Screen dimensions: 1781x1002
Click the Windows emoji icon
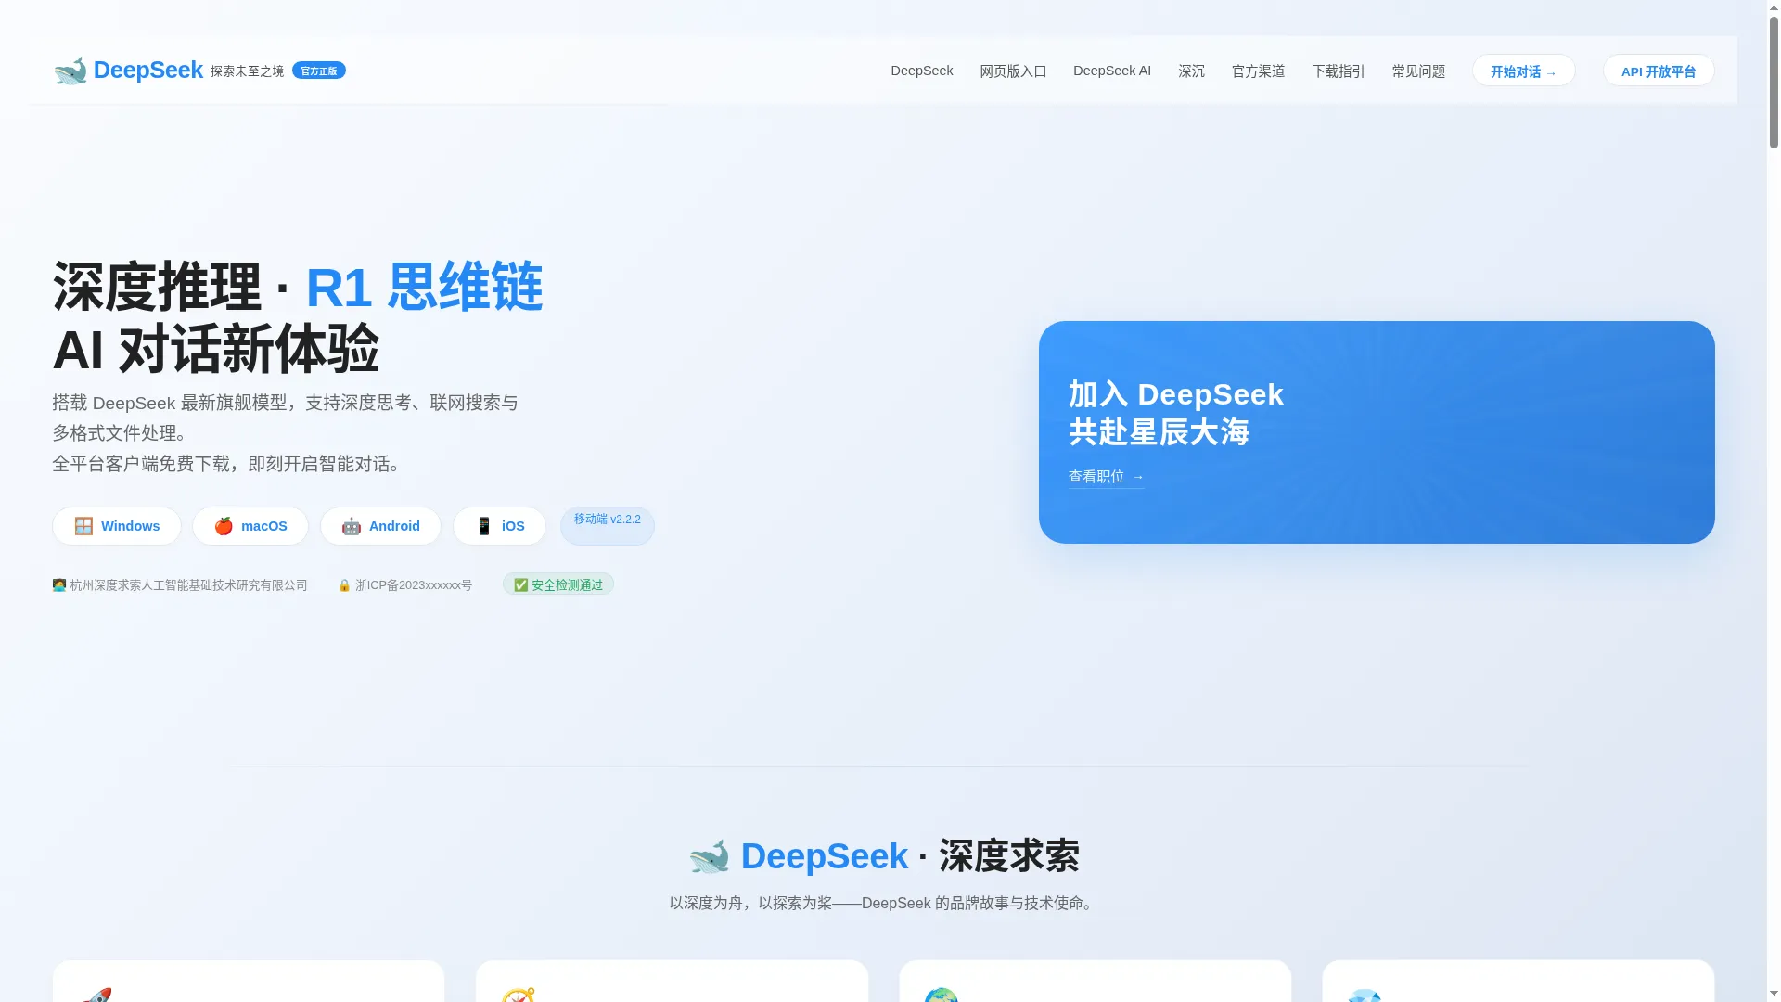click(x=83, y=526)
